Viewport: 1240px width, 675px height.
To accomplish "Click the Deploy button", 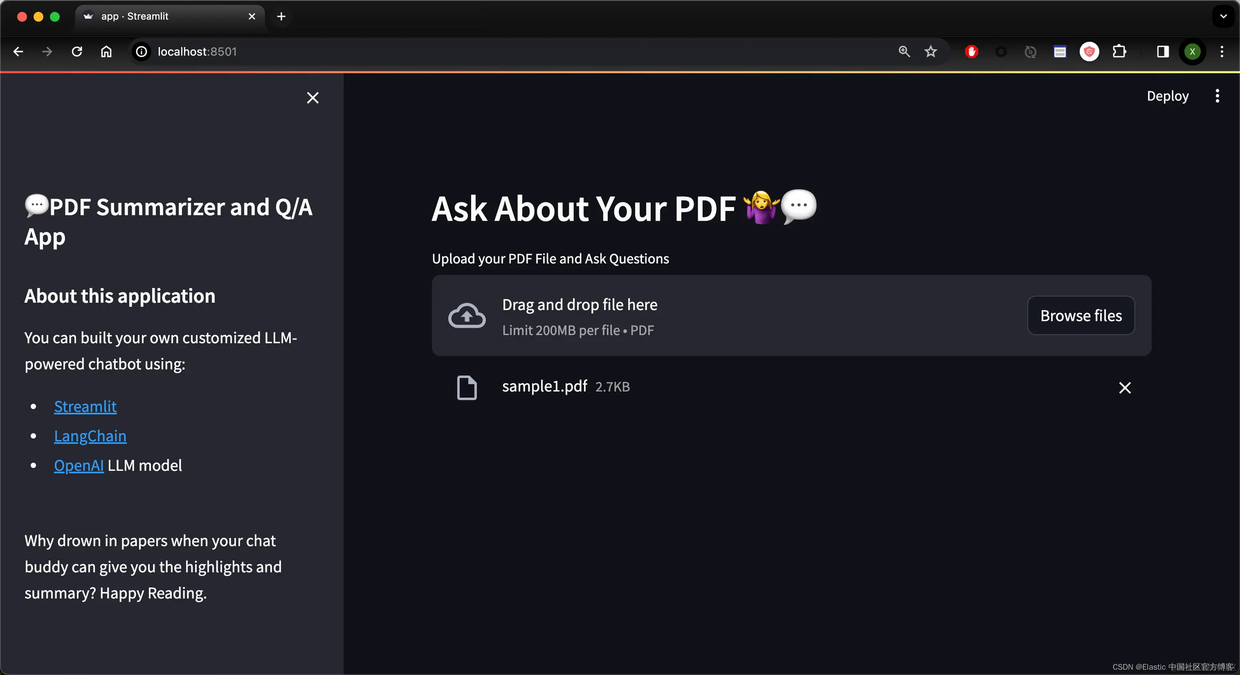I will click(1167, 96).
